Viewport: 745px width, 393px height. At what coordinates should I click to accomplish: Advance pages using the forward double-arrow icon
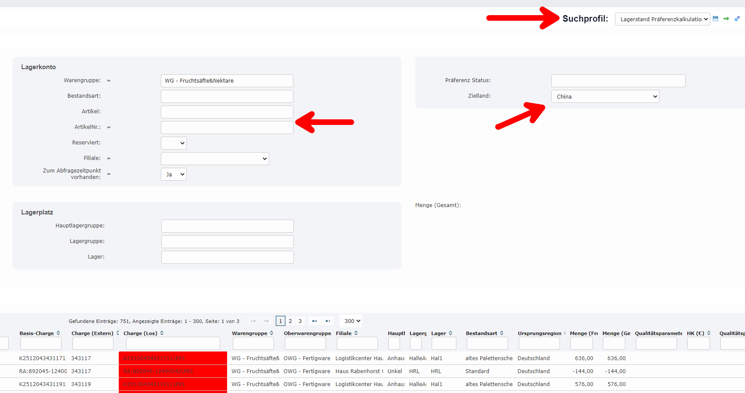[314, 321]
